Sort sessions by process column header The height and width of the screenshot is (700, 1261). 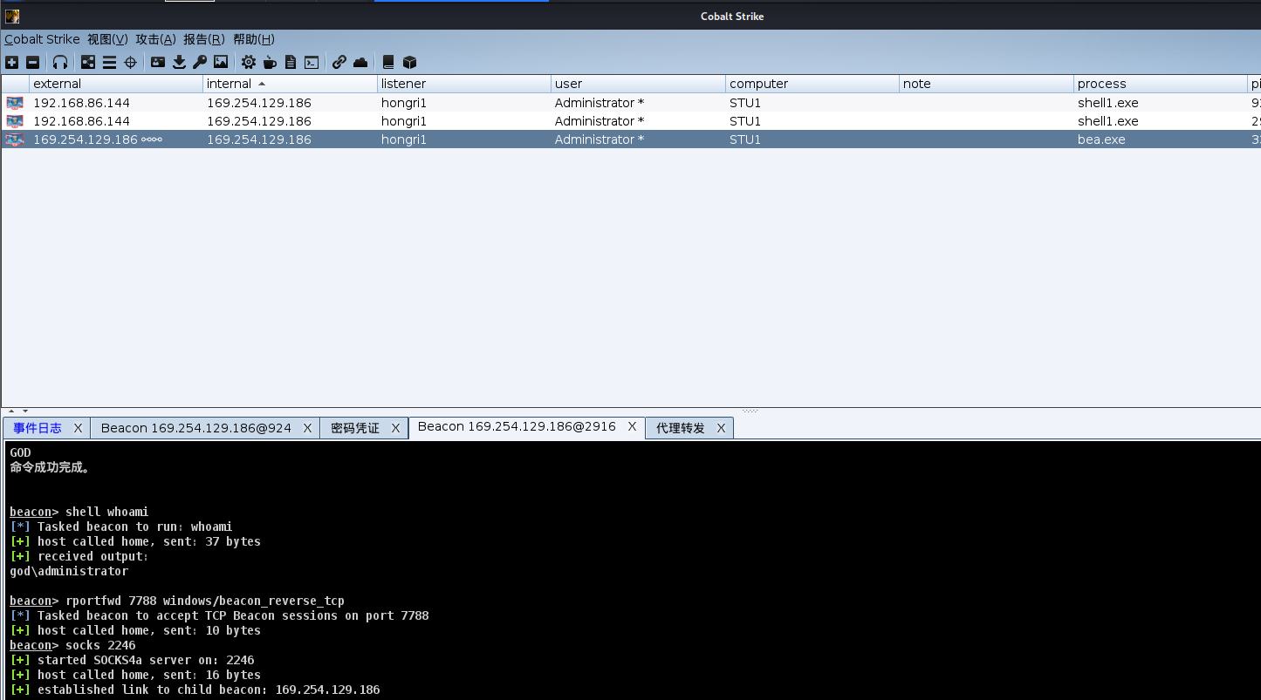(1161, 84)
